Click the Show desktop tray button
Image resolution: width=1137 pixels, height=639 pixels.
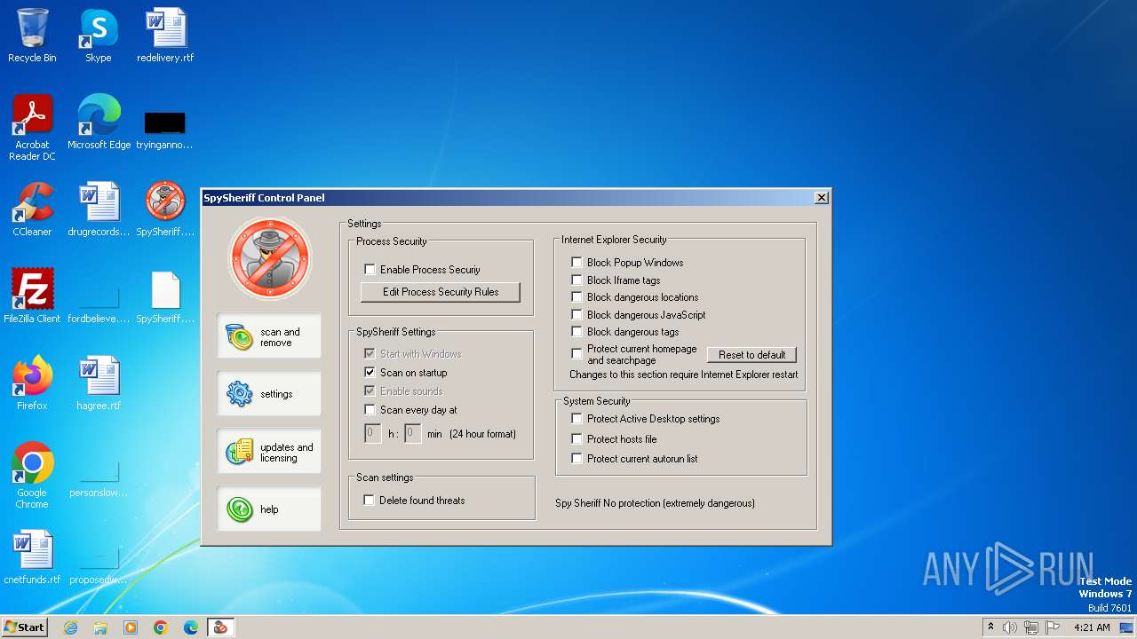pyautogui.click(x=1126, y=627)
